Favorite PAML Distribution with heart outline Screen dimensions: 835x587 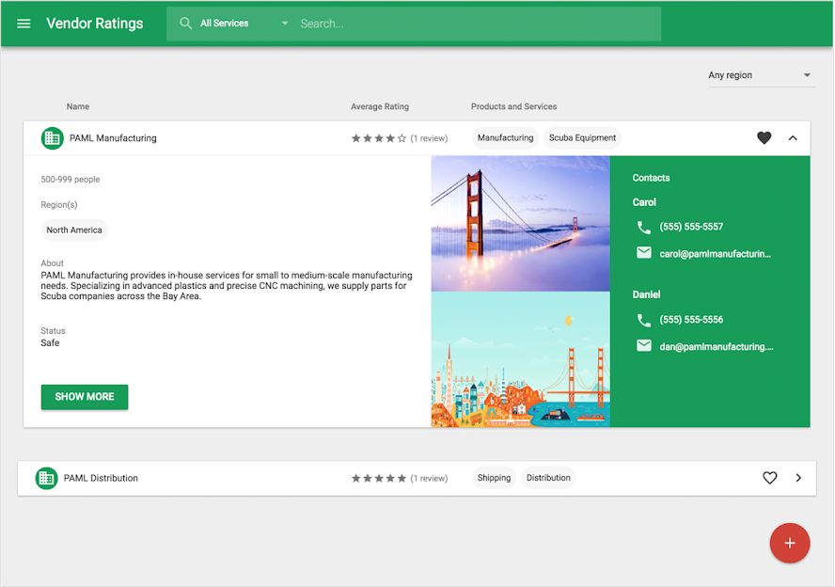769,478
